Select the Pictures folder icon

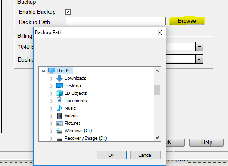tap(59, 123)
